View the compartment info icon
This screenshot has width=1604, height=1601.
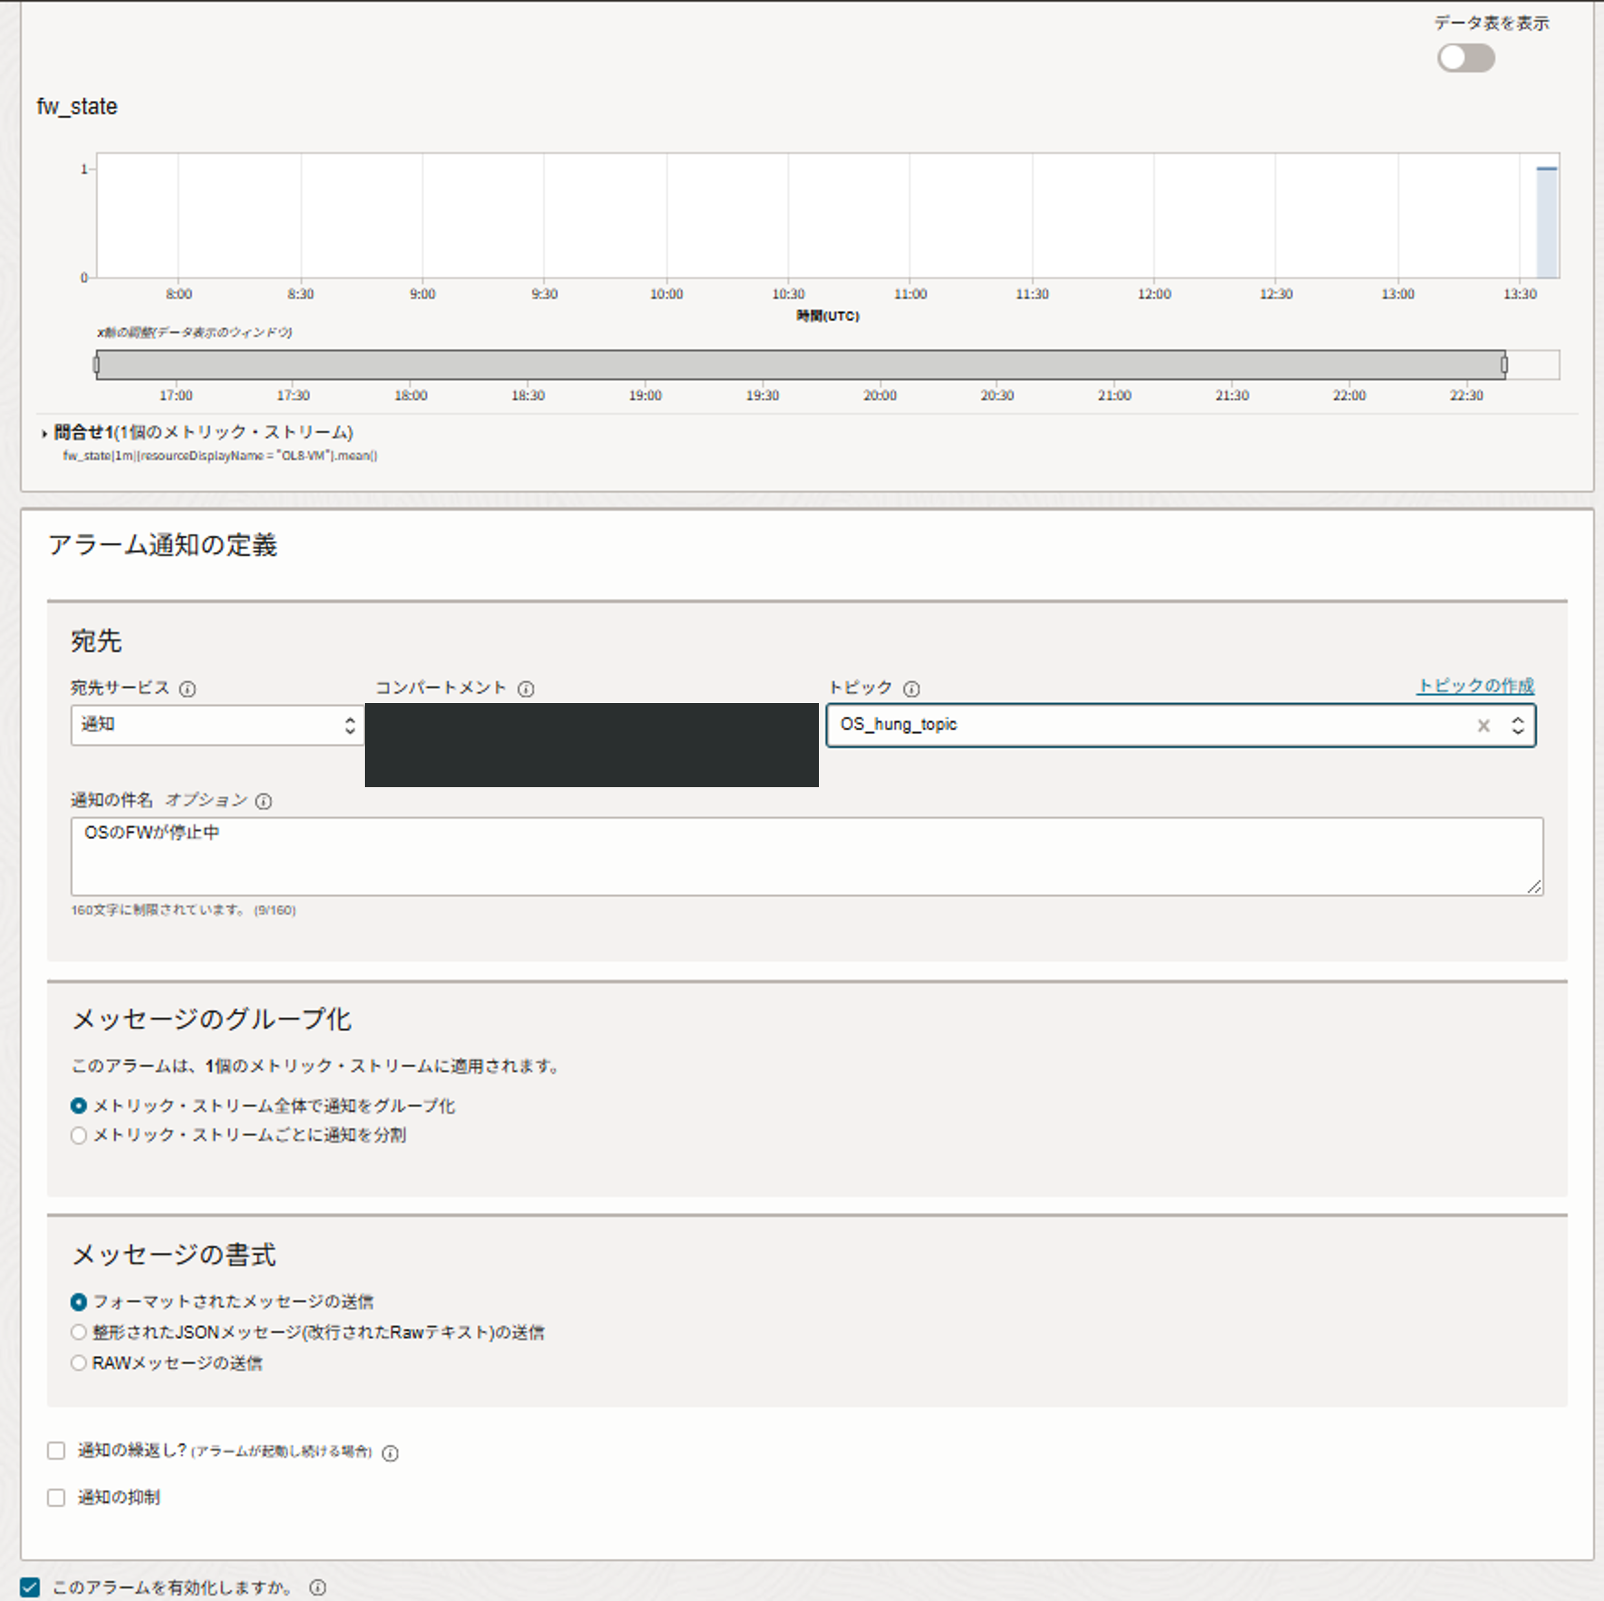pyautogui.click(x=527, y=688)
